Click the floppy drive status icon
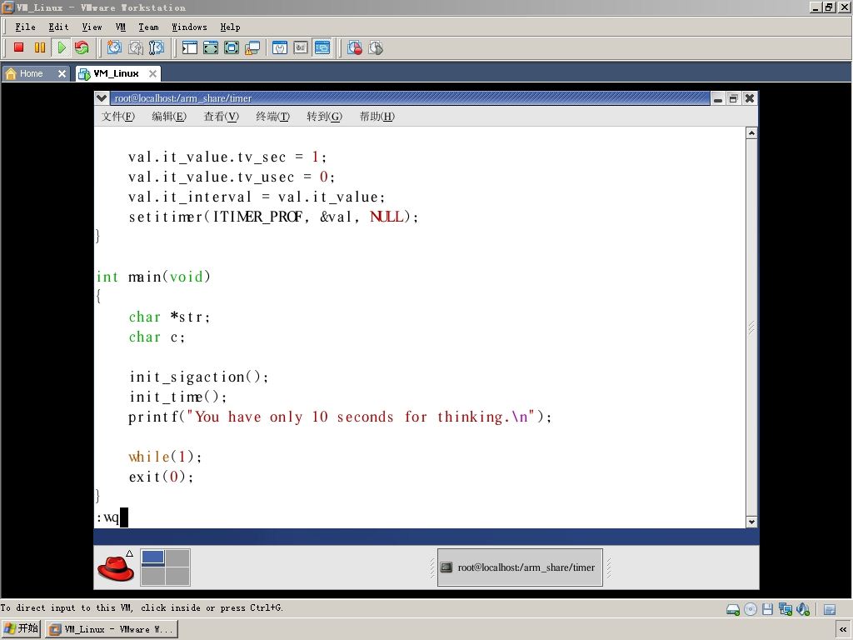The height and width of the screenshot is (640, 853). [767, 609]
